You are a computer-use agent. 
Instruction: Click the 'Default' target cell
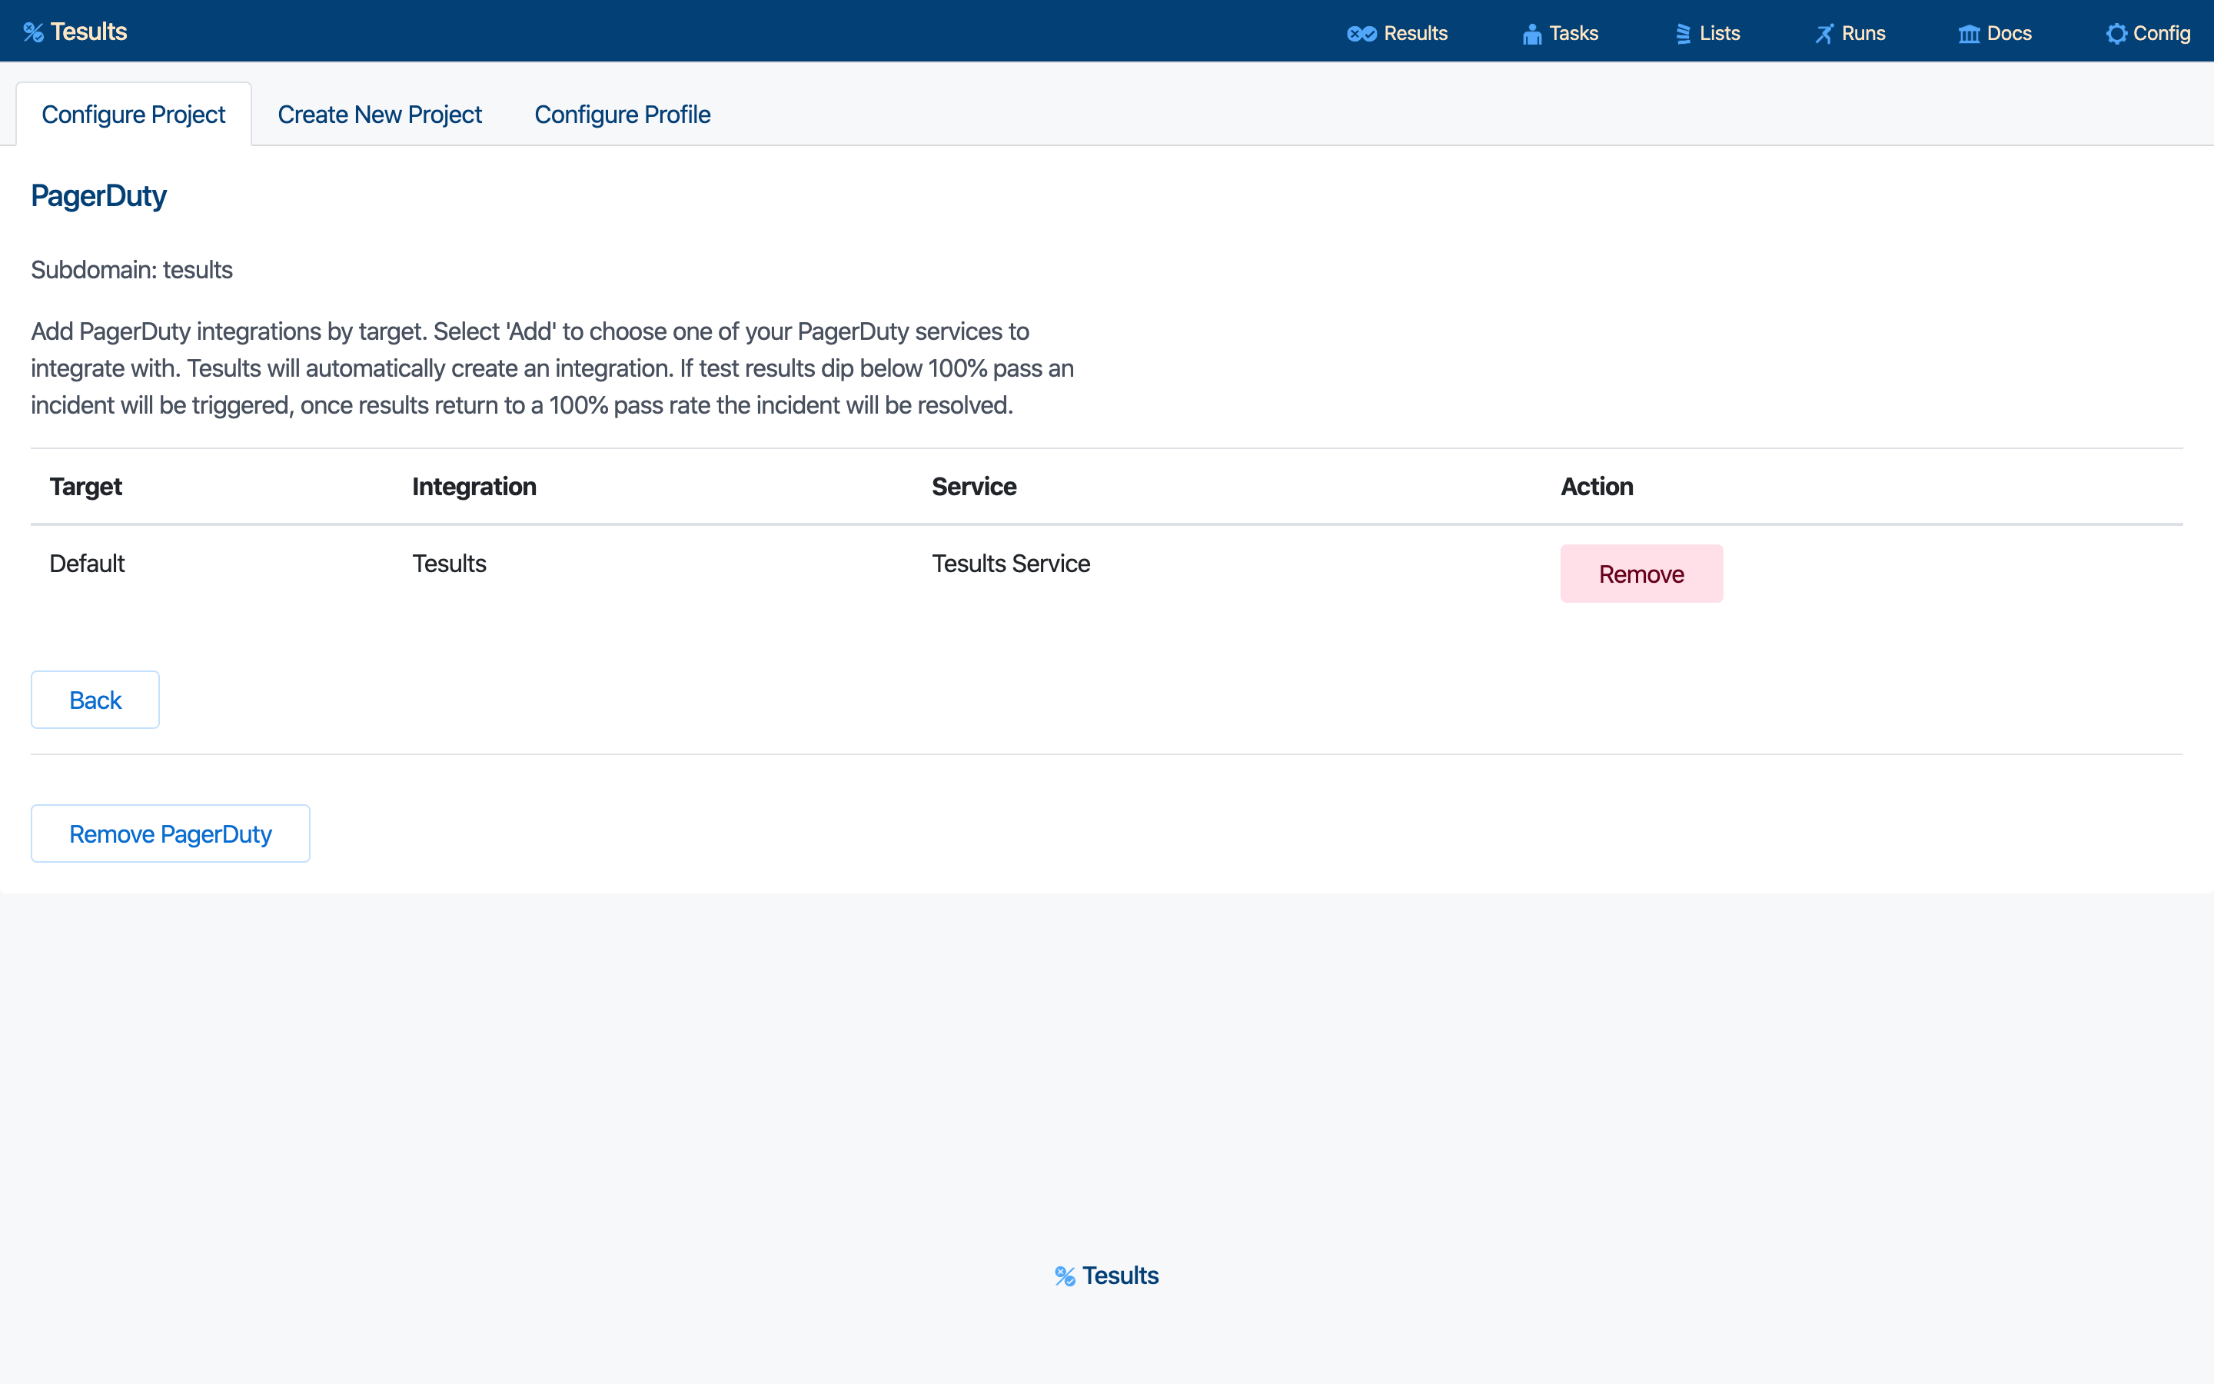coord(87,564)
